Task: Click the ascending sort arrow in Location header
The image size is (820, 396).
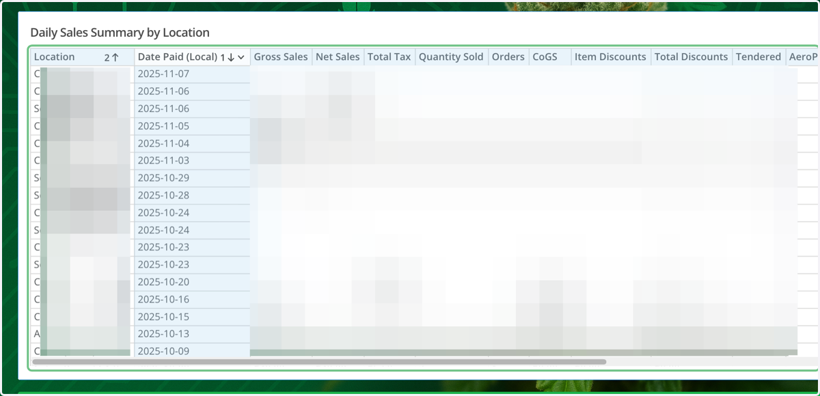Action: [x=115, y=57]
